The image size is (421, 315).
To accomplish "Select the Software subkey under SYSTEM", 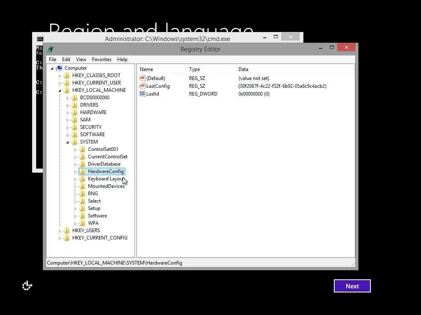I will click(x=97, y=216).
